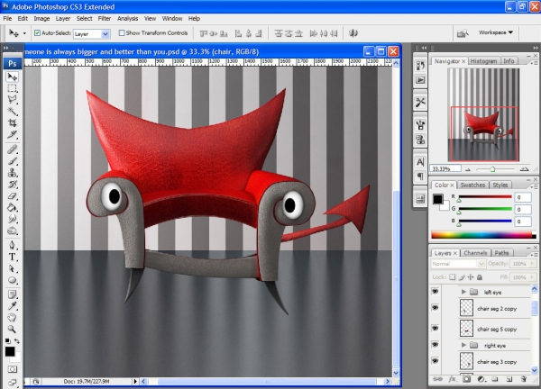Select the History Brush tool

tap(13, 184)
